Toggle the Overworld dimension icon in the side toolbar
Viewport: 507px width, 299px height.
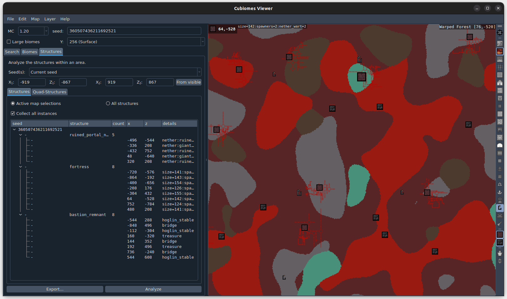point(500,44)
